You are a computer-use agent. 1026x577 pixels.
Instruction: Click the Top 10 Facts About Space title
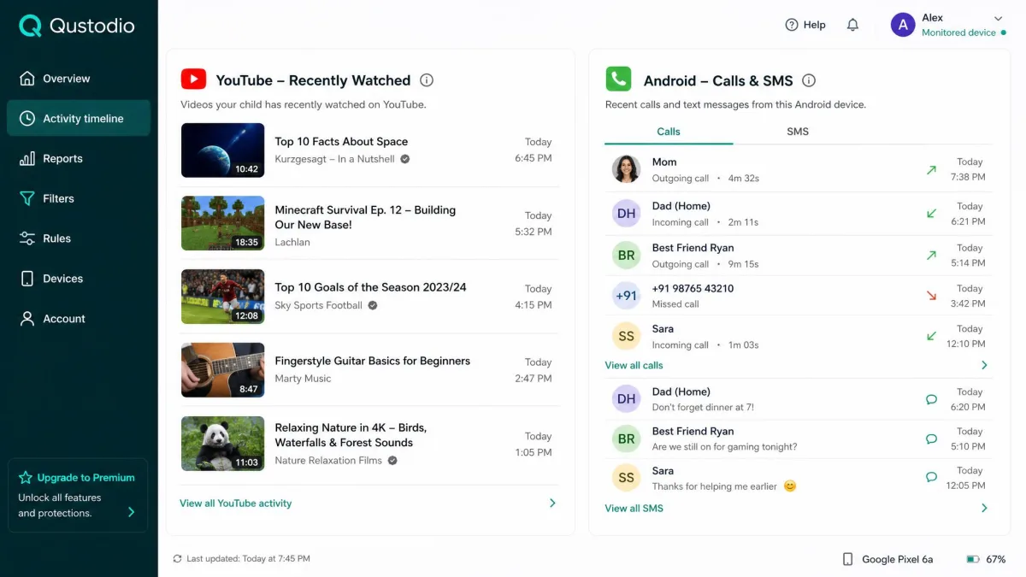coord(341,142)
